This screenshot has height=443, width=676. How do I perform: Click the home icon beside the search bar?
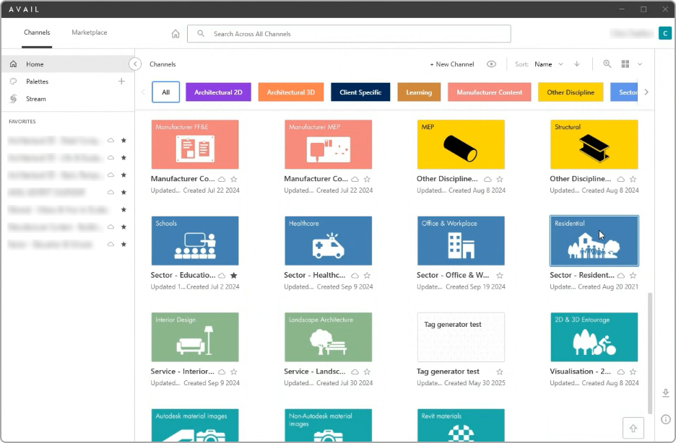coord(175,34)
